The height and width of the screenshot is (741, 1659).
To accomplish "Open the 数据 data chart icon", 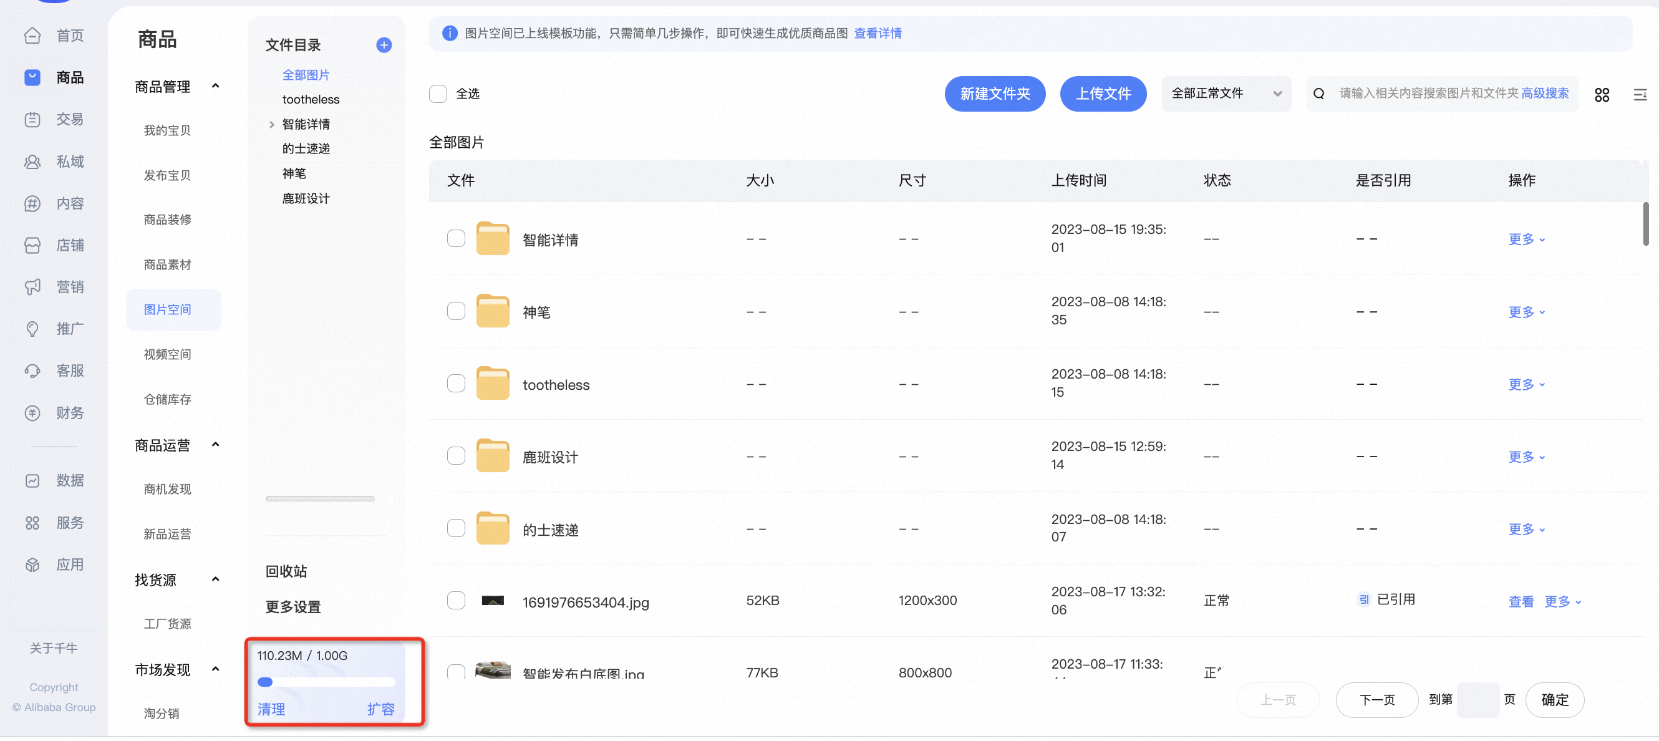I will click(x=32, y=481).
